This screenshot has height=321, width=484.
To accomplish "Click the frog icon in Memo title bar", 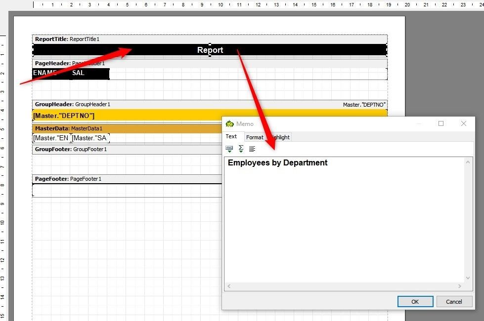I will pyautogui.click(x=229, y=123).
